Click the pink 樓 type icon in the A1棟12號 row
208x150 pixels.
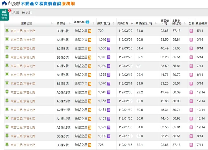191,119
